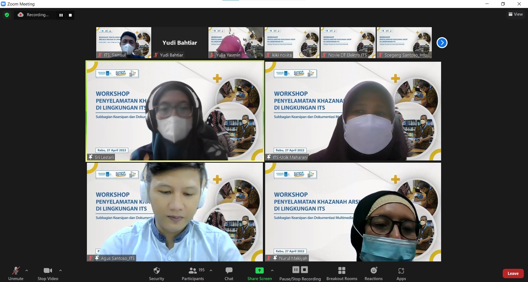
Task: Select the Yulia Yasmin video thumbnail
Action: point(236,43)
